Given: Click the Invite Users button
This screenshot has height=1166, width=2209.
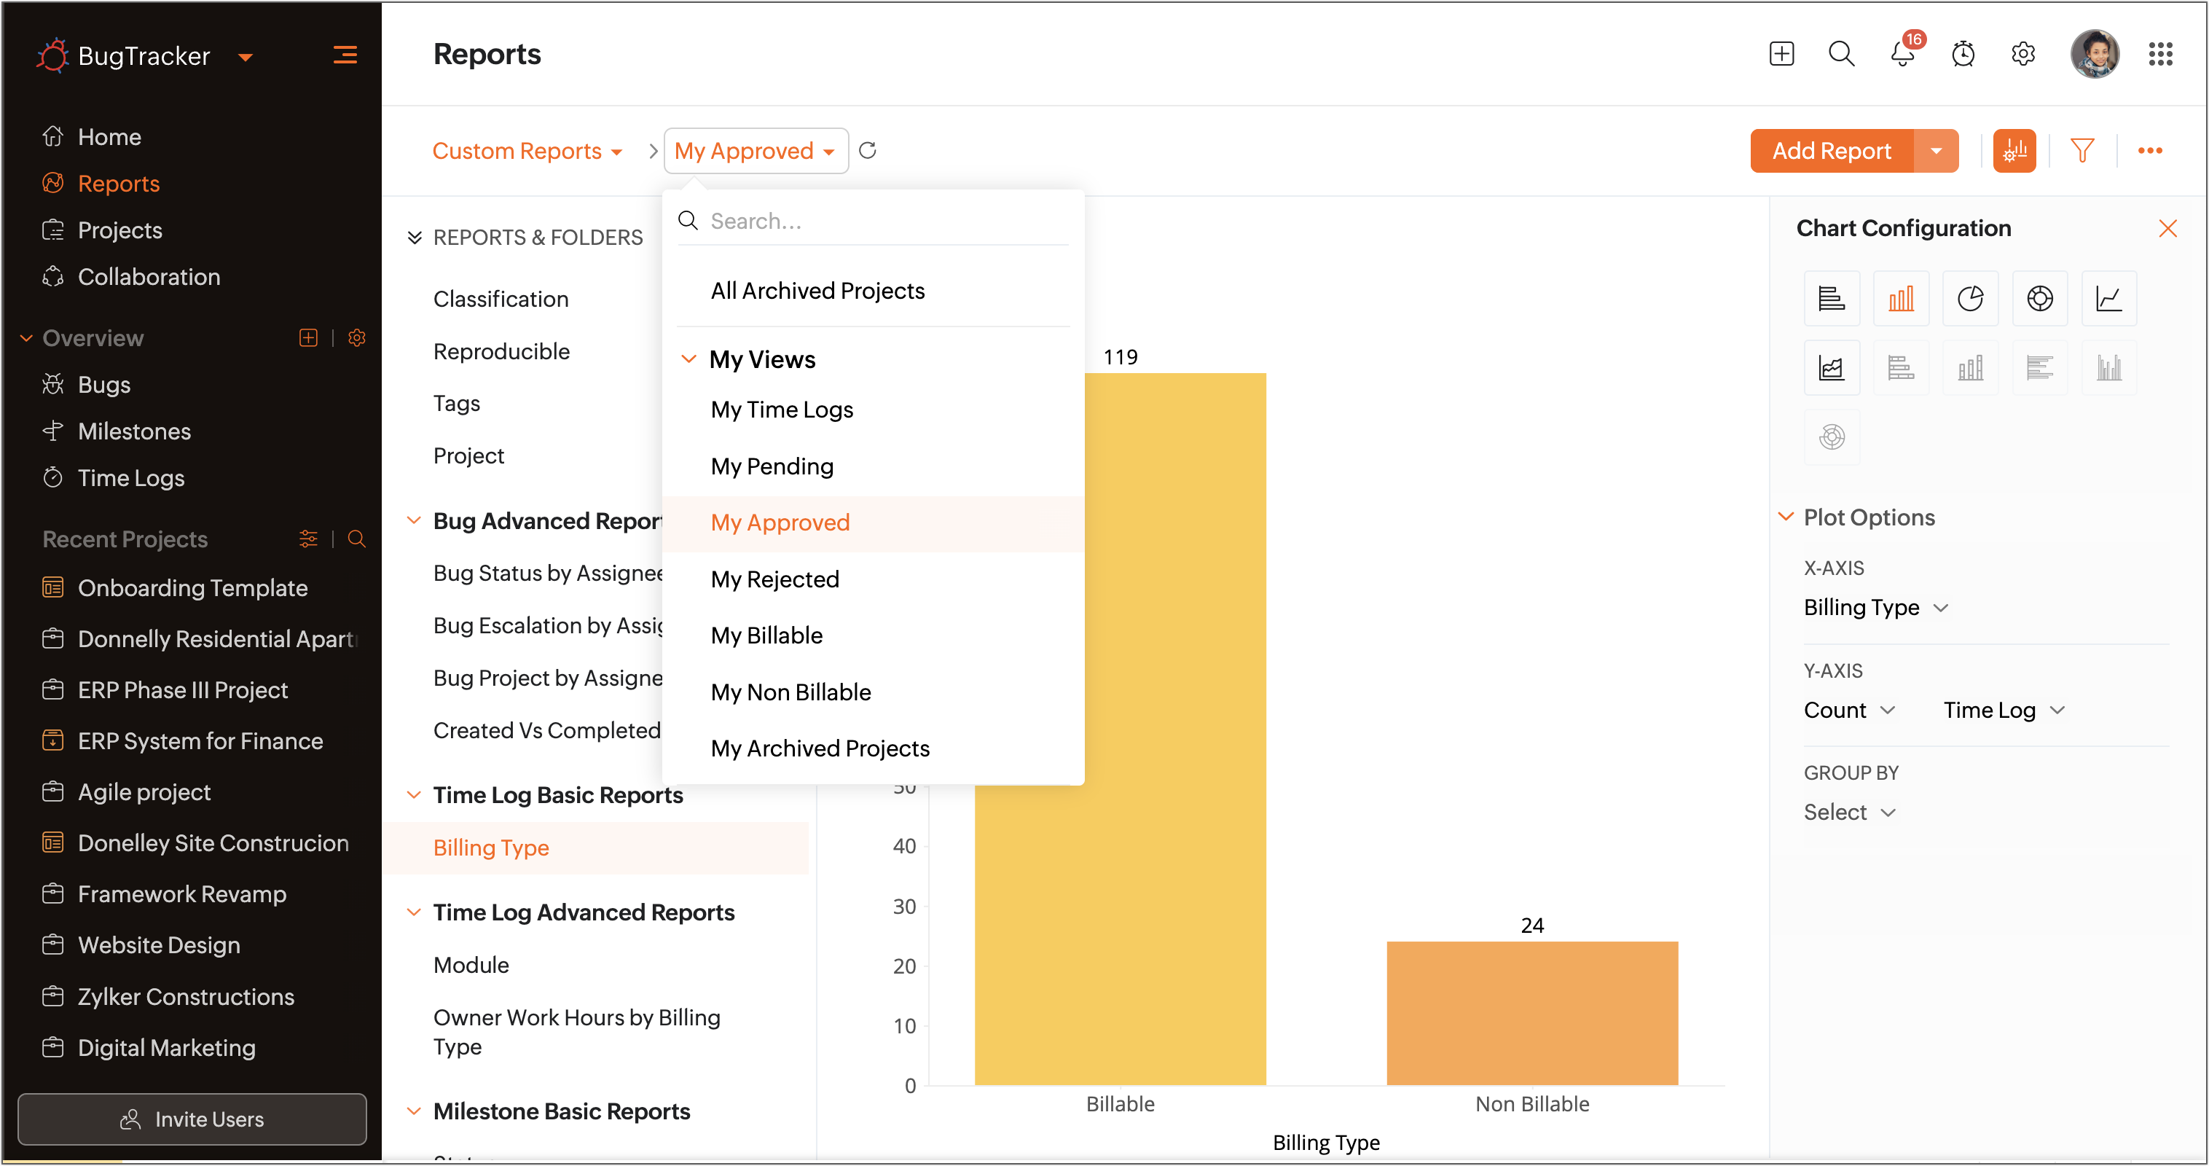Looking at the screenshot, I should 192,1118.
